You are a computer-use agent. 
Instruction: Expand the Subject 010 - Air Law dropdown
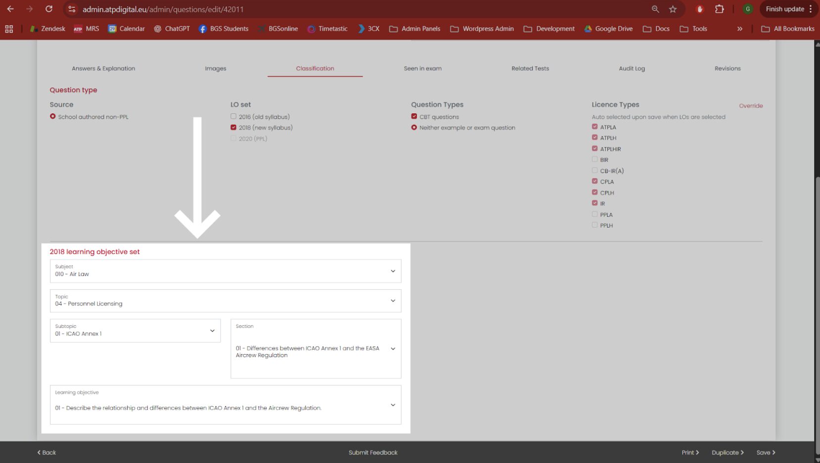coord(226,271)
